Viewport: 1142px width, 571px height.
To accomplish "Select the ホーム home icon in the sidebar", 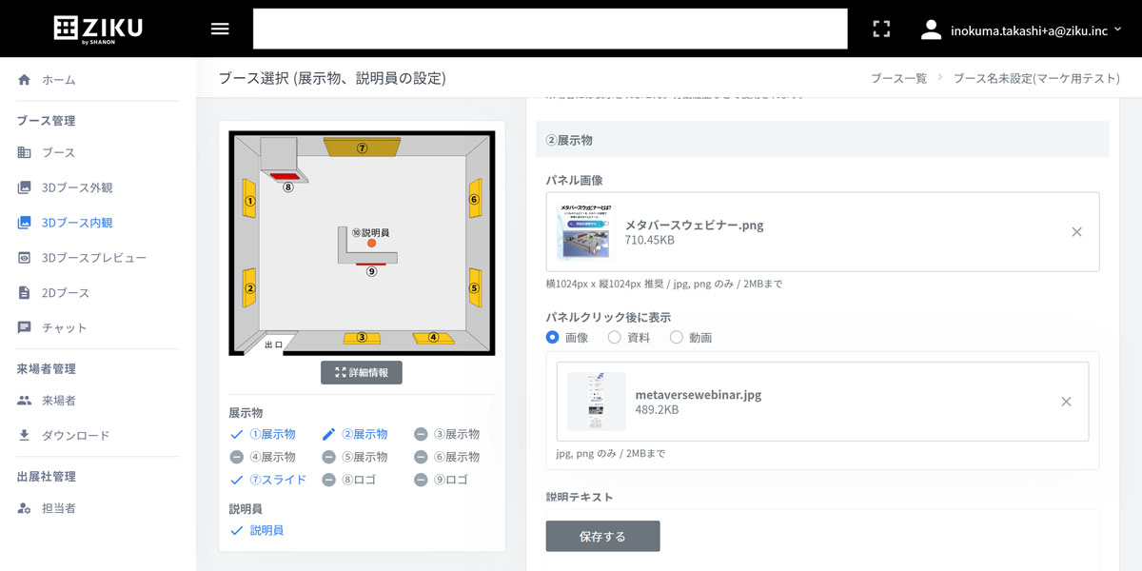I will click(x=24, y=80).
